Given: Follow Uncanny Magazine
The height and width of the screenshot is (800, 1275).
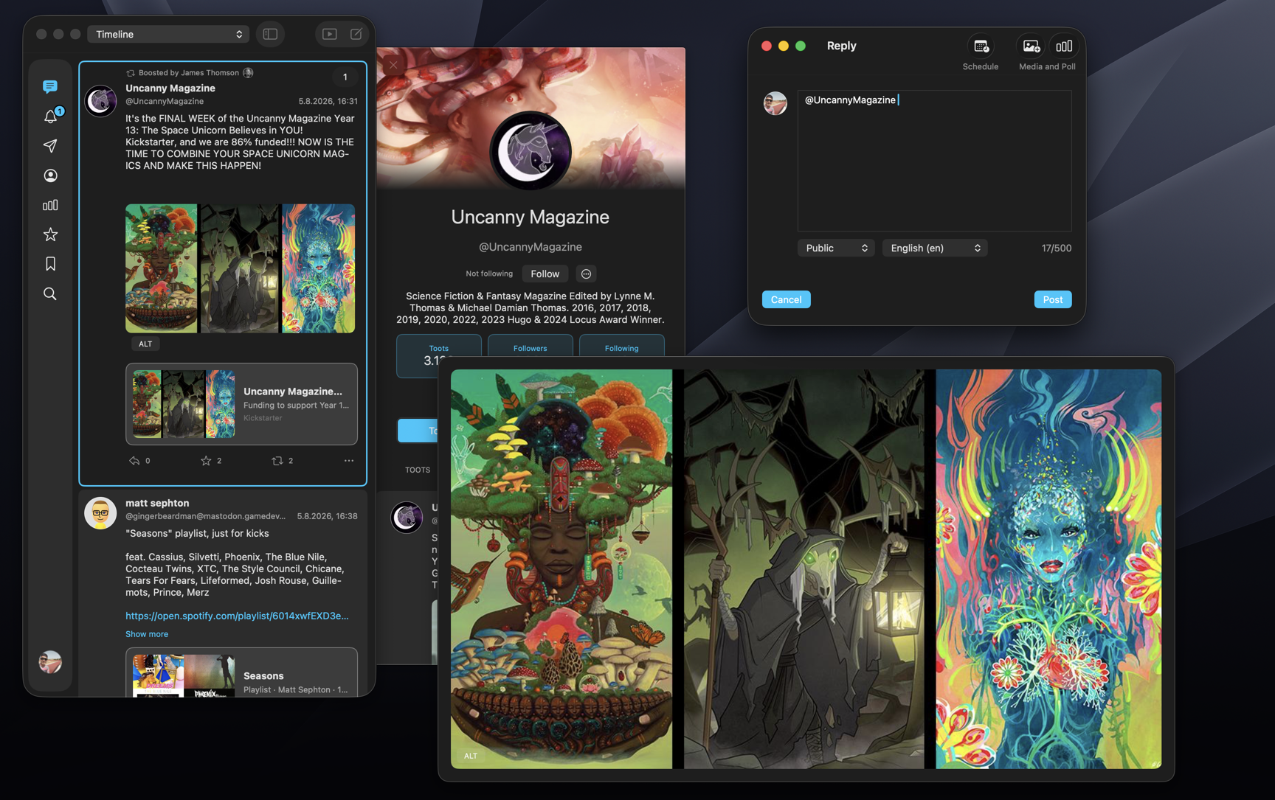Looking at the screenshot, I should [x=545, y=274].
